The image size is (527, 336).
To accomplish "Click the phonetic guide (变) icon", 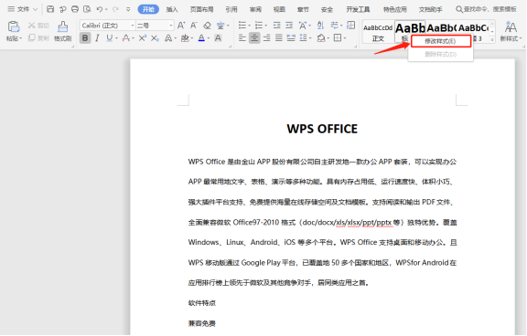I will click(x=220, y=26).
